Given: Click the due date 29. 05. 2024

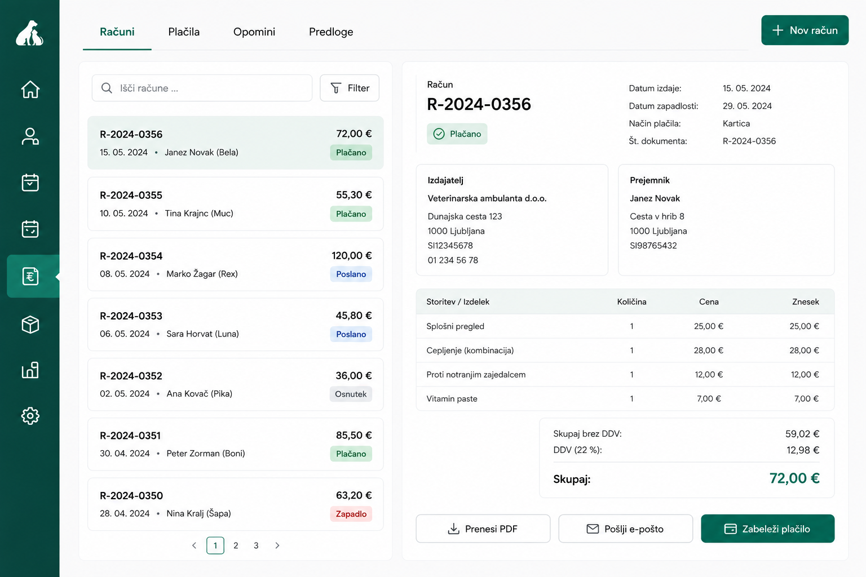Looking at the screenshot, I should (x=747, y=106).
